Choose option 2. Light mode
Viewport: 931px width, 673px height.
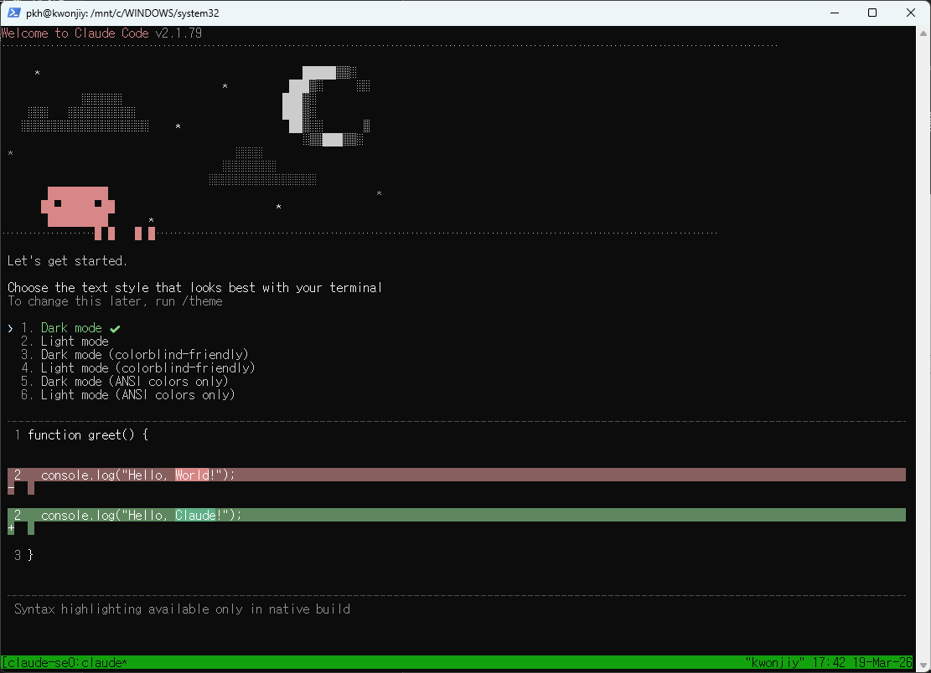(65, 342)
